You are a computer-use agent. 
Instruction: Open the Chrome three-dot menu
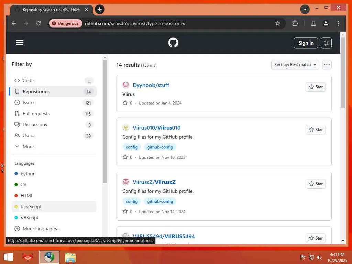338,23
